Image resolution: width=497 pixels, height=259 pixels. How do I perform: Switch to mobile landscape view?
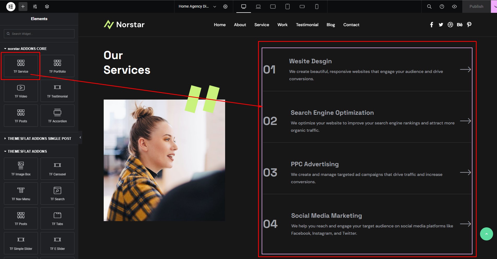click(x=302, y=7)
